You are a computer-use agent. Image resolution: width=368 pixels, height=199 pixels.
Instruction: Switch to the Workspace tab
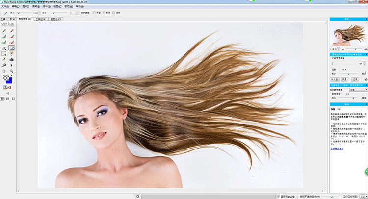41,19
